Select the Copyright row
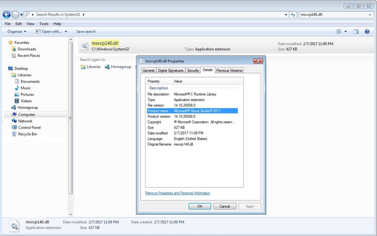Screen dimensions: 377x236 point(192,122)
